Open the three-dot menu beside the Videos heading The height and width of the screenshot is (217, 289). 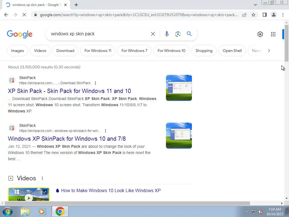[42, 178]
